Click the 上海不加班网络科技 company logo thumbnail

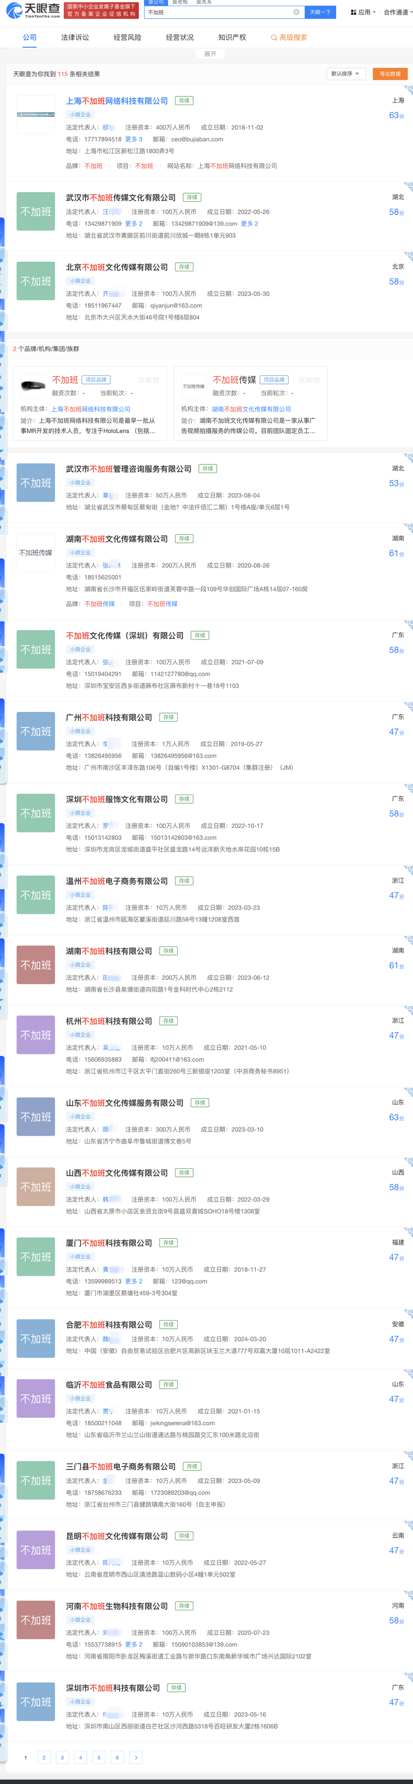(x=35, y=114)
